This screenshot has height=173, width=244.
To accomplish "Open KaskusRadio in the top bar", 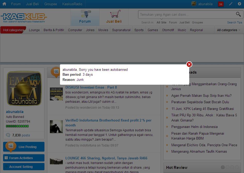I will pyautogui.click(x=72, y=4).
